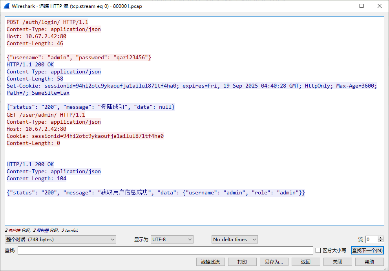The image size is (389, 271).
Task: Click the 查找下一个(N) button
Action: [x=367, y=250]
